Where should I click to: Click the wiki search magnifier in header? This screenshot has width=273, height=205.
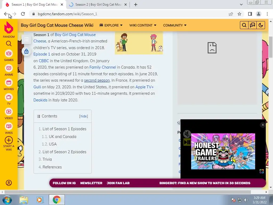click(244, 25)
